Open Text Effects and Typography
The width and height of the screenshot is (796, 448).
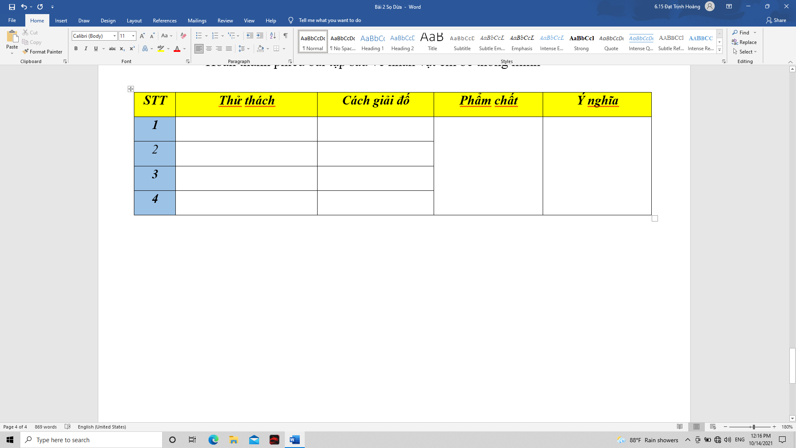tap(145, 49)
